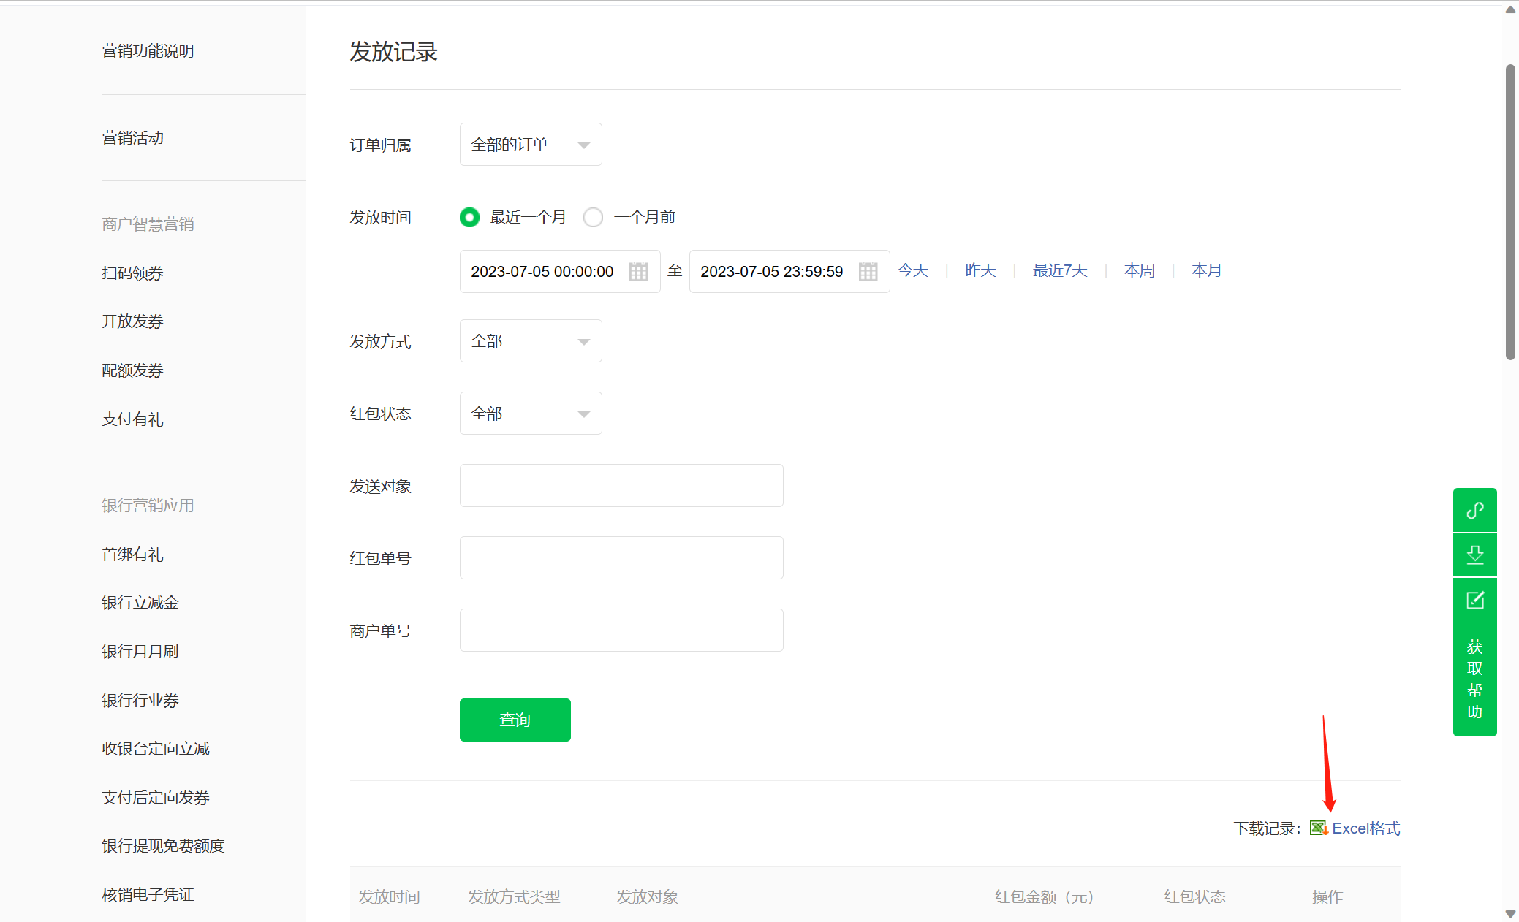This screenshot has width=1519, height=922.
Task: Click the Excel file icon beside 下载记录
Action: (x=1318, y=828)
